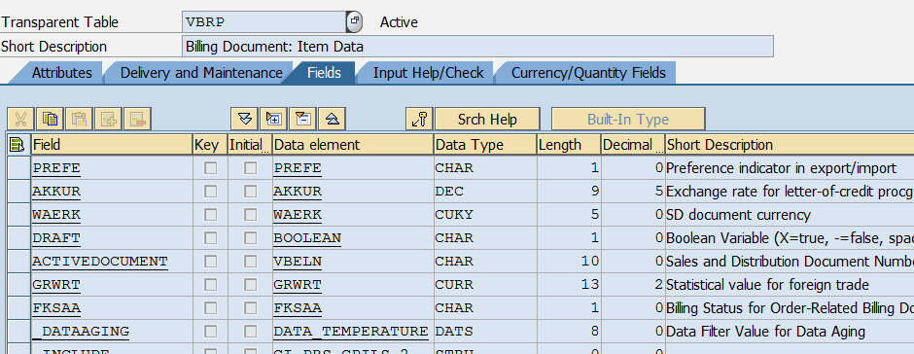Go to the Currency/Quantity Fields tab
This screenshot has width=914, height=354.
click(588, 73)
